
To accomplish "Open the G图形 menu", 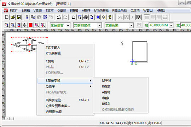I will click(x=62, y=11).
